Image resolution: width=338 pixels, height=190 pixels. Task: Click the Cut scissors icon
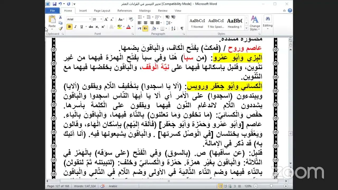[60, 17]
